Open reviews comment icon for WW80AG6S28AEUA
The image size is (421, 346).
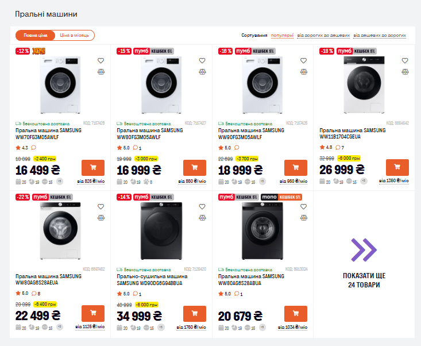point(34,294)
